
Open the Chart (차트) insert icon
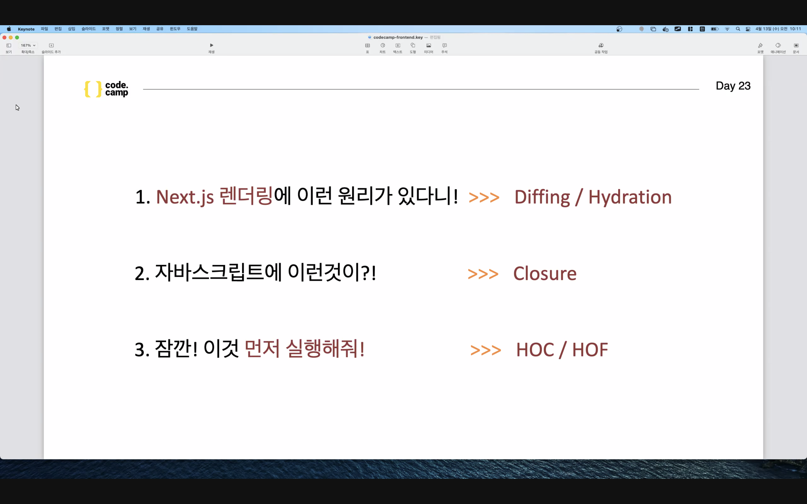[x=382, y=46]
